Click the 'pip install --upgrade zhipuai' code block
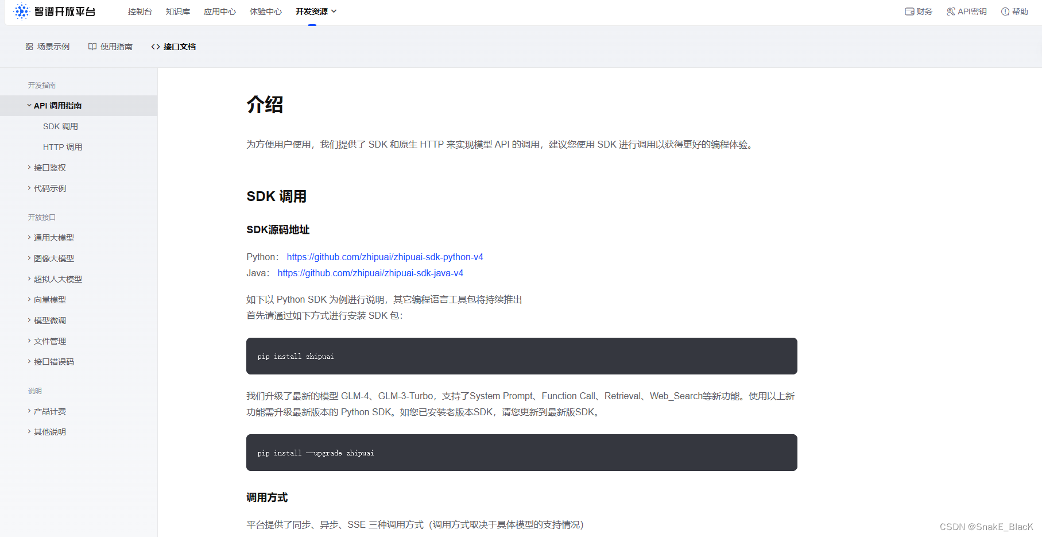 522,453
